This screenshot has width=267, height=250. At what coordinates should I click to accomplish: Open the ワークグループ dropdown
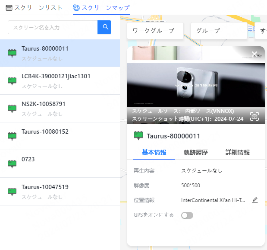[x=155, y=31]
